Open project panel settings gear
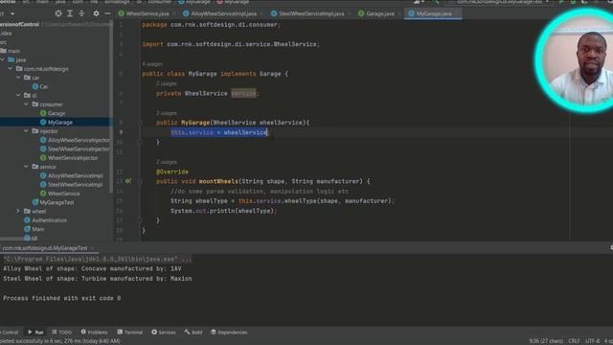Screen dimensions: 613x345 point(96,13)
